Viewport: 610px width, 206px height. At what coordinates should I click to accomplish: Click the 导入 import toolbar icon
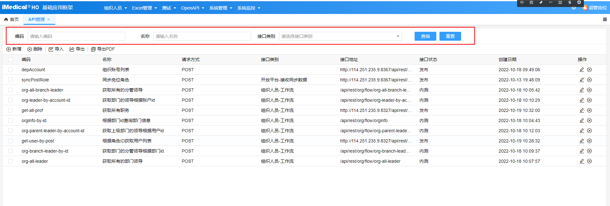click(x=51, y=49)
